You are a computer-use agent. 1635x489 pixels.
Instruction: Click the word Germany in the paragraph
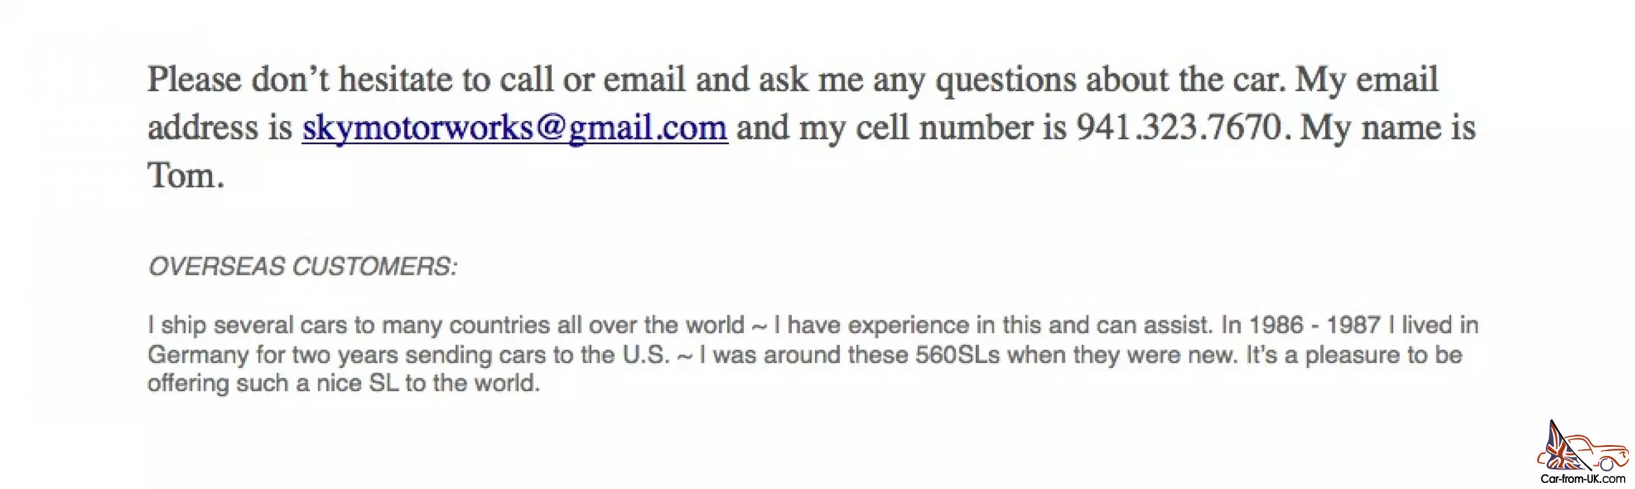pyautogui.click(x=198, y=356)
